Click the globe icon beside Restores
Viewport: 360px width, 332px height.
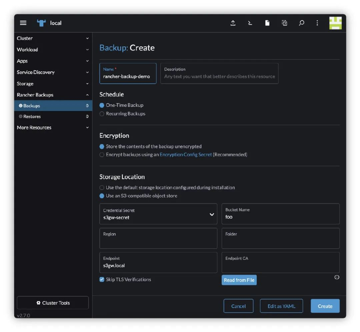click(21, 116)
